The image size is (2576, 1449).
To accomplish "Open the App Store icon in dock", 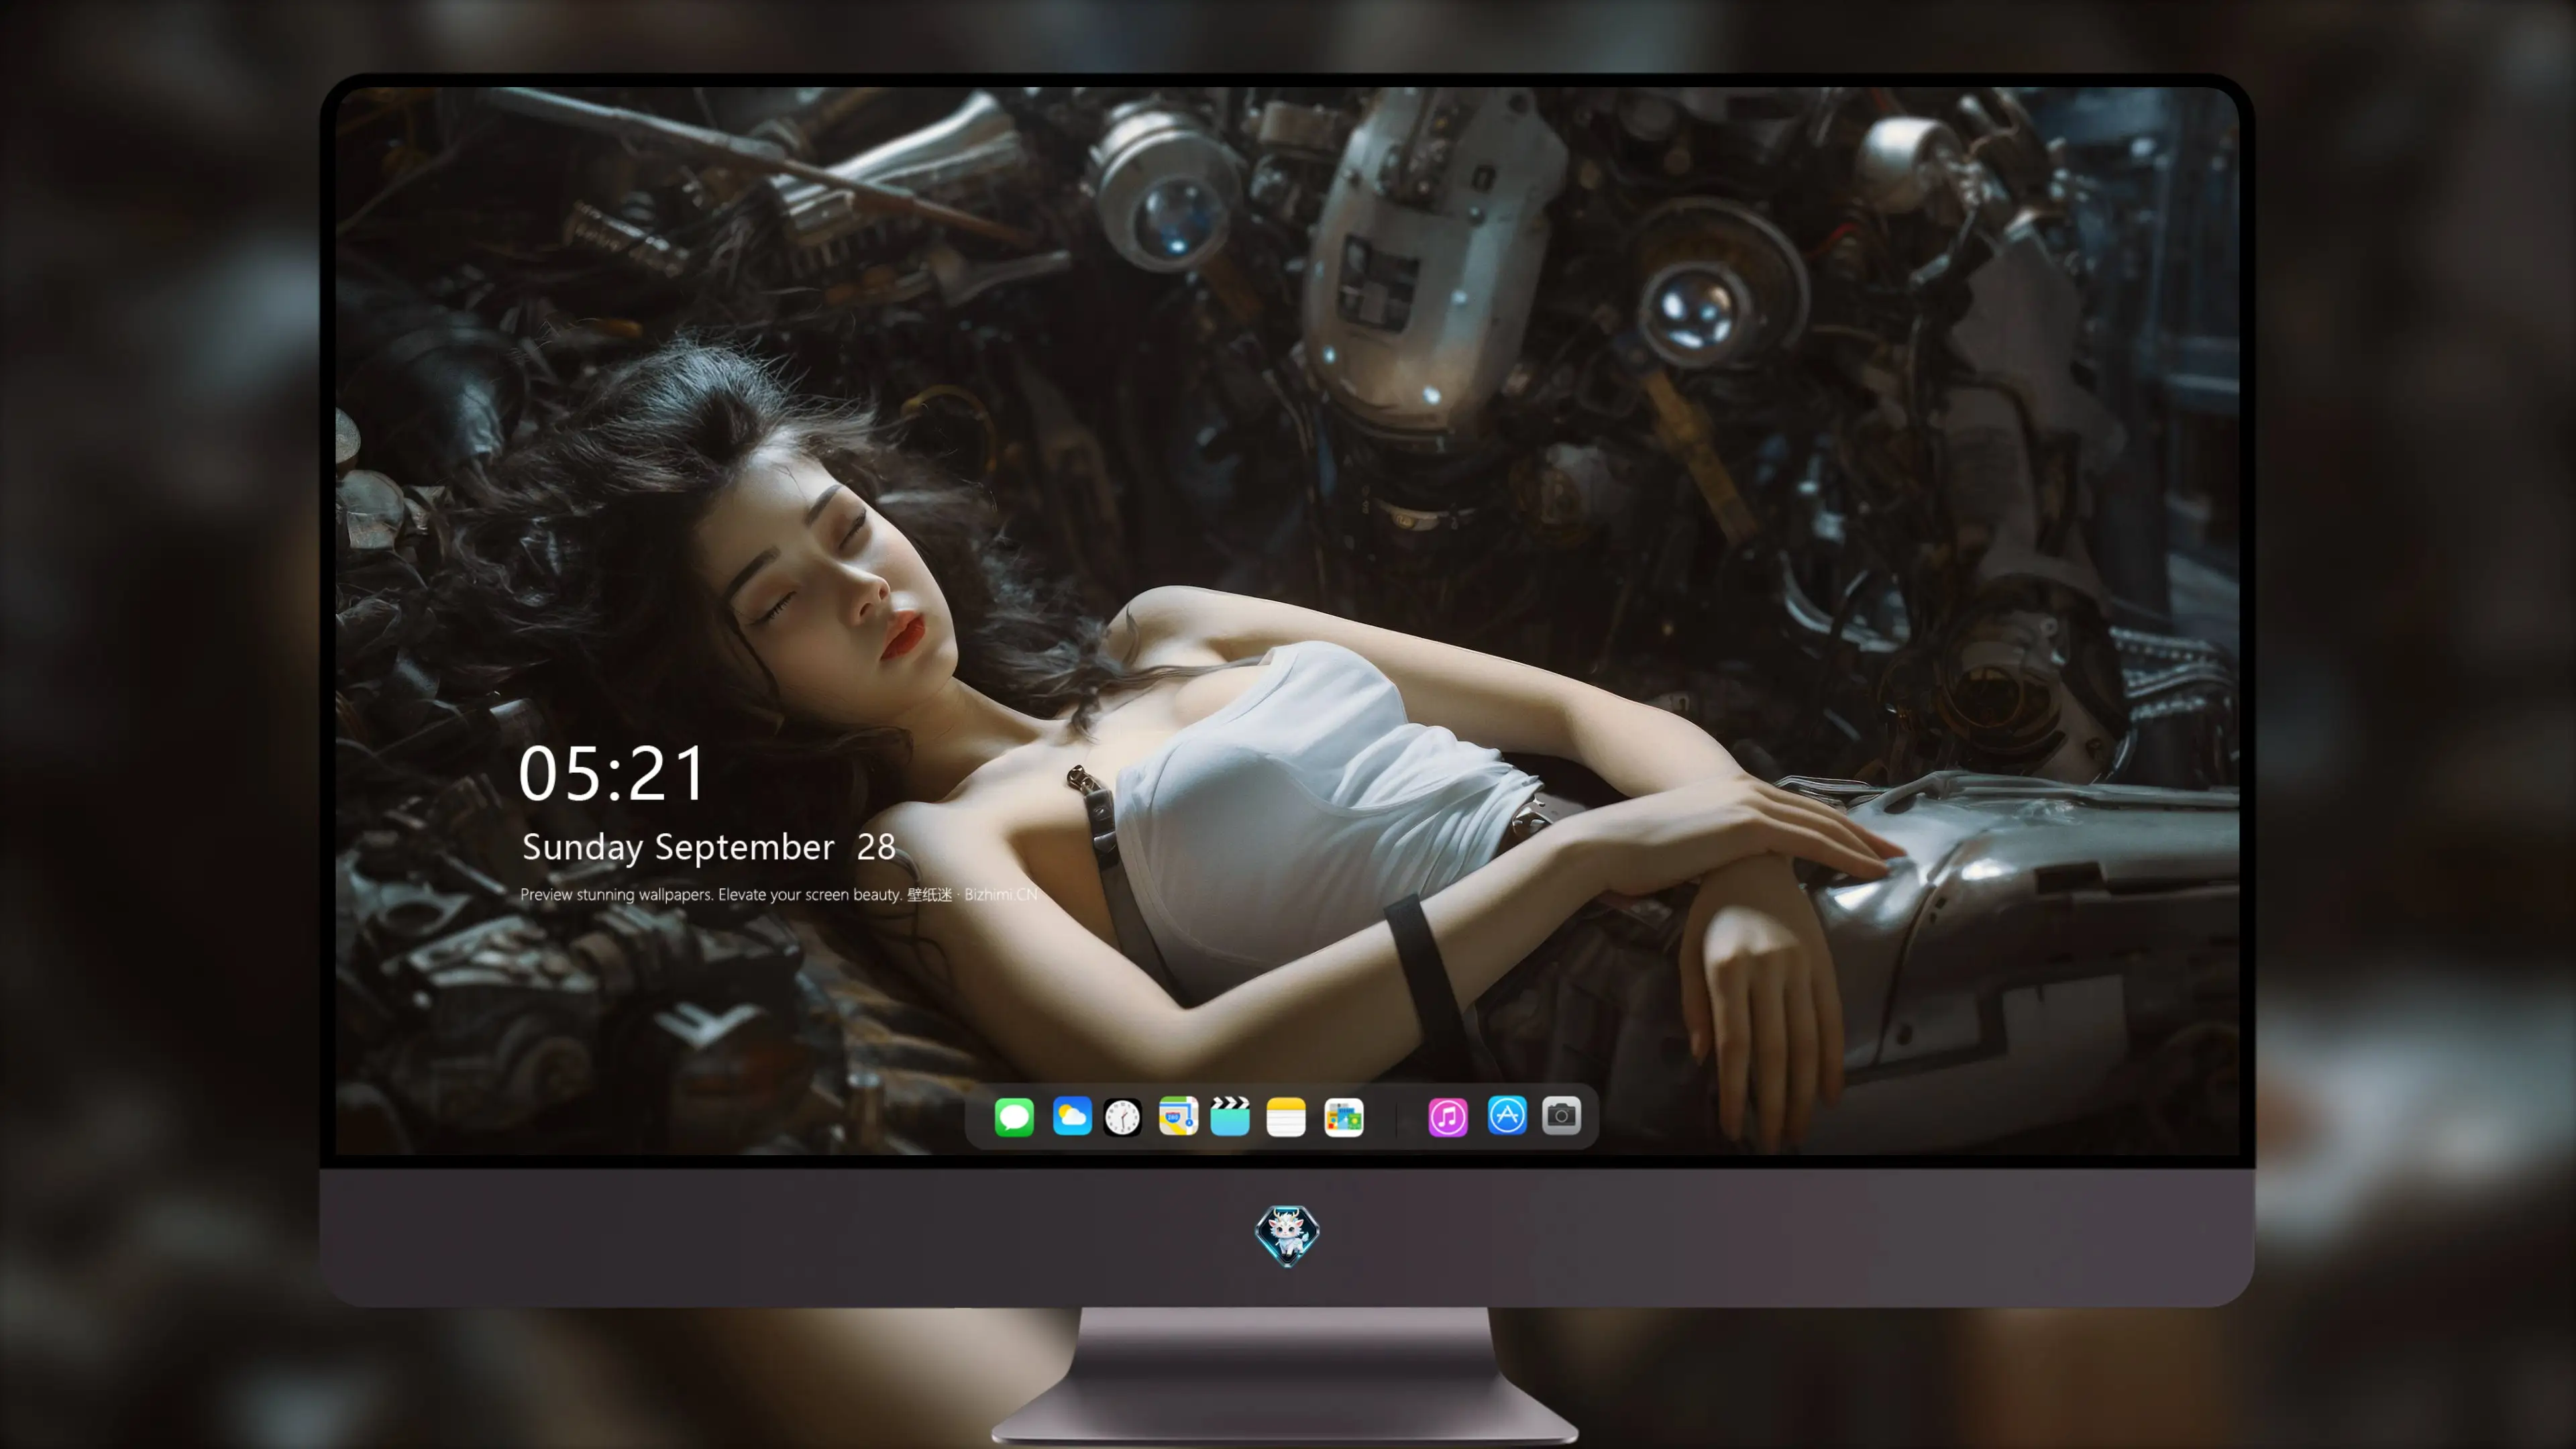I will coord(1507,1116).
